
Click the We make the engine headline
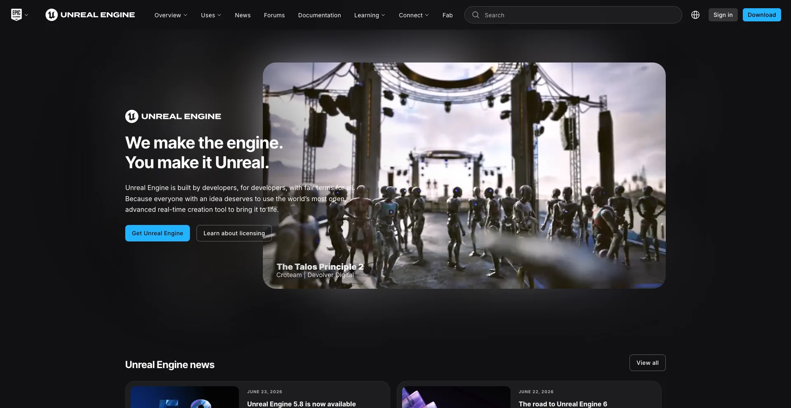click(204, 153)
